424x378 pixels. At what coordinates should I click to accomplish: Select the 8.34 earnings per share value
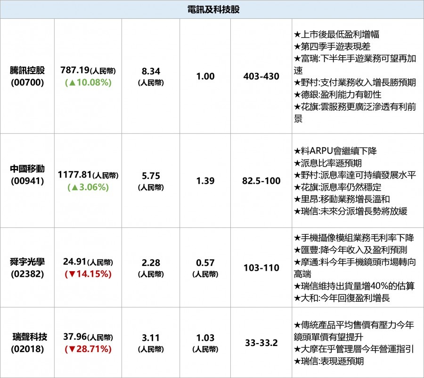(151, 71)
